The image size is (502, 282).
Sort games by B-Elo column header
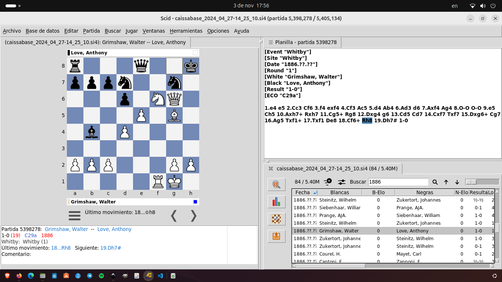coord(378,192)
